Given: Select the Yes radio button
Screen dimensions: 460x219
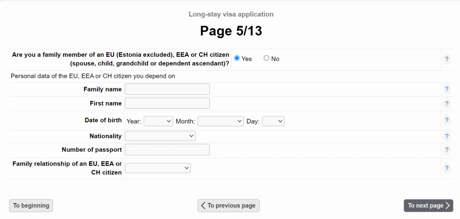Looking at the screenshot, I should (x=237, y=58).
